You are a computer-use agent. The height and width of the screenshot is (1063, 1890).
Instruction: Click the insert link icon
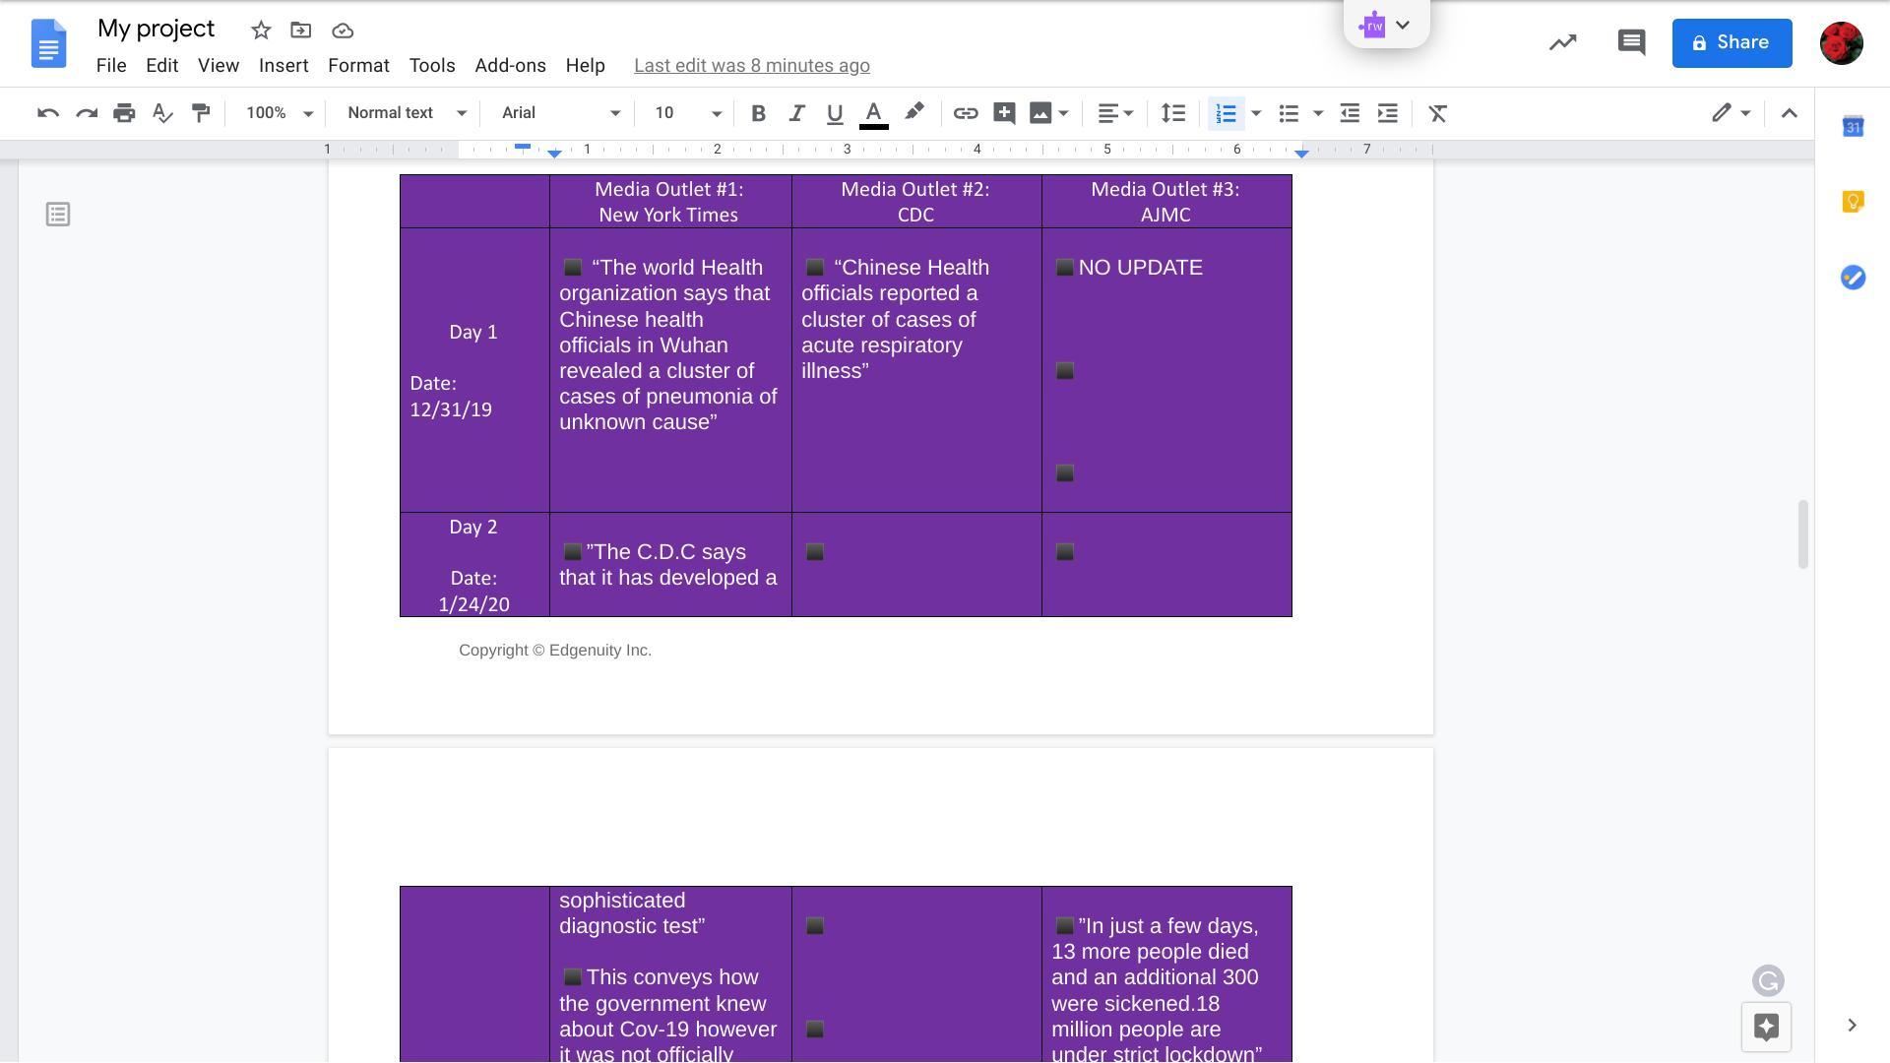[x=965, y=113]
